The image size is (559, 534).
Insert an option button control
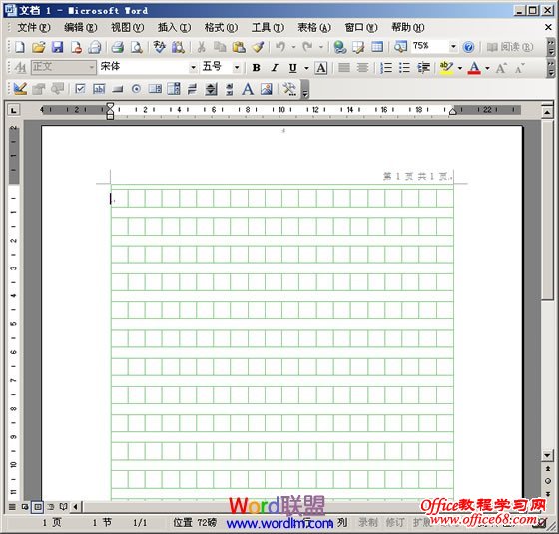tap(136, 89)
